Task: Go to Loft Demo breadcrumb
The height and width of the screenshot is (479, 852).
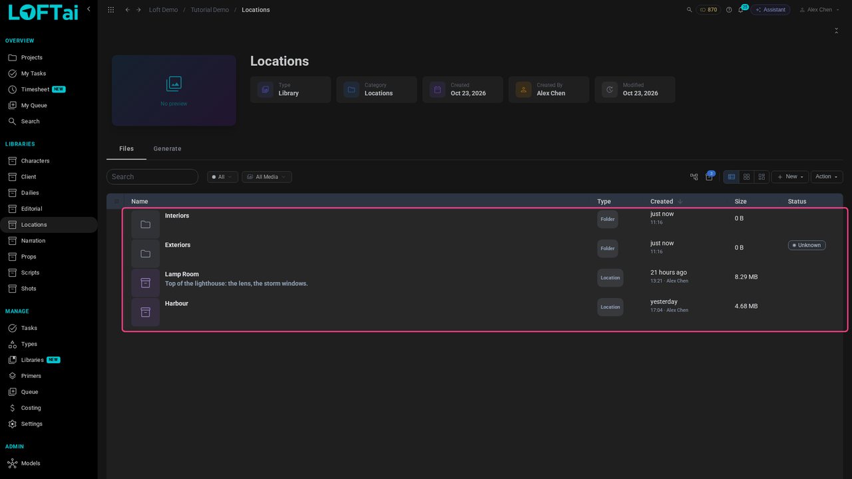Action: point(163,10)
